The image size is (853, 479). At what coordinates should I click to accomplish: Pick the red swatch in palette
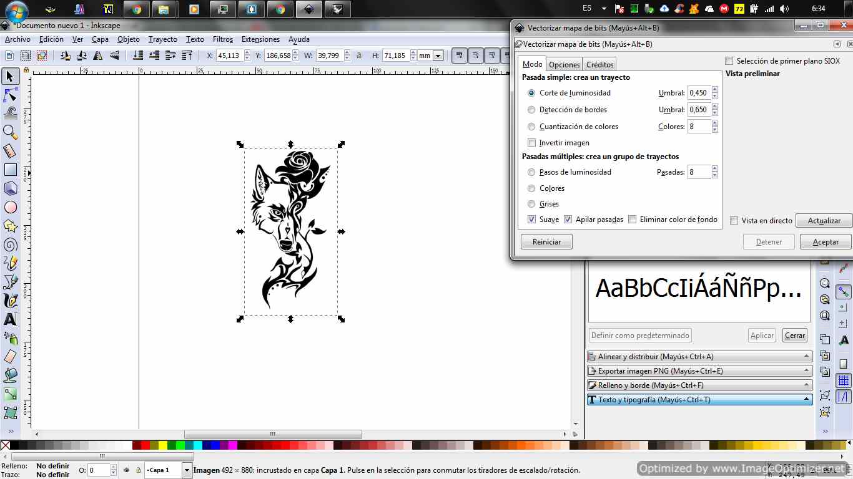coord(145,445)
